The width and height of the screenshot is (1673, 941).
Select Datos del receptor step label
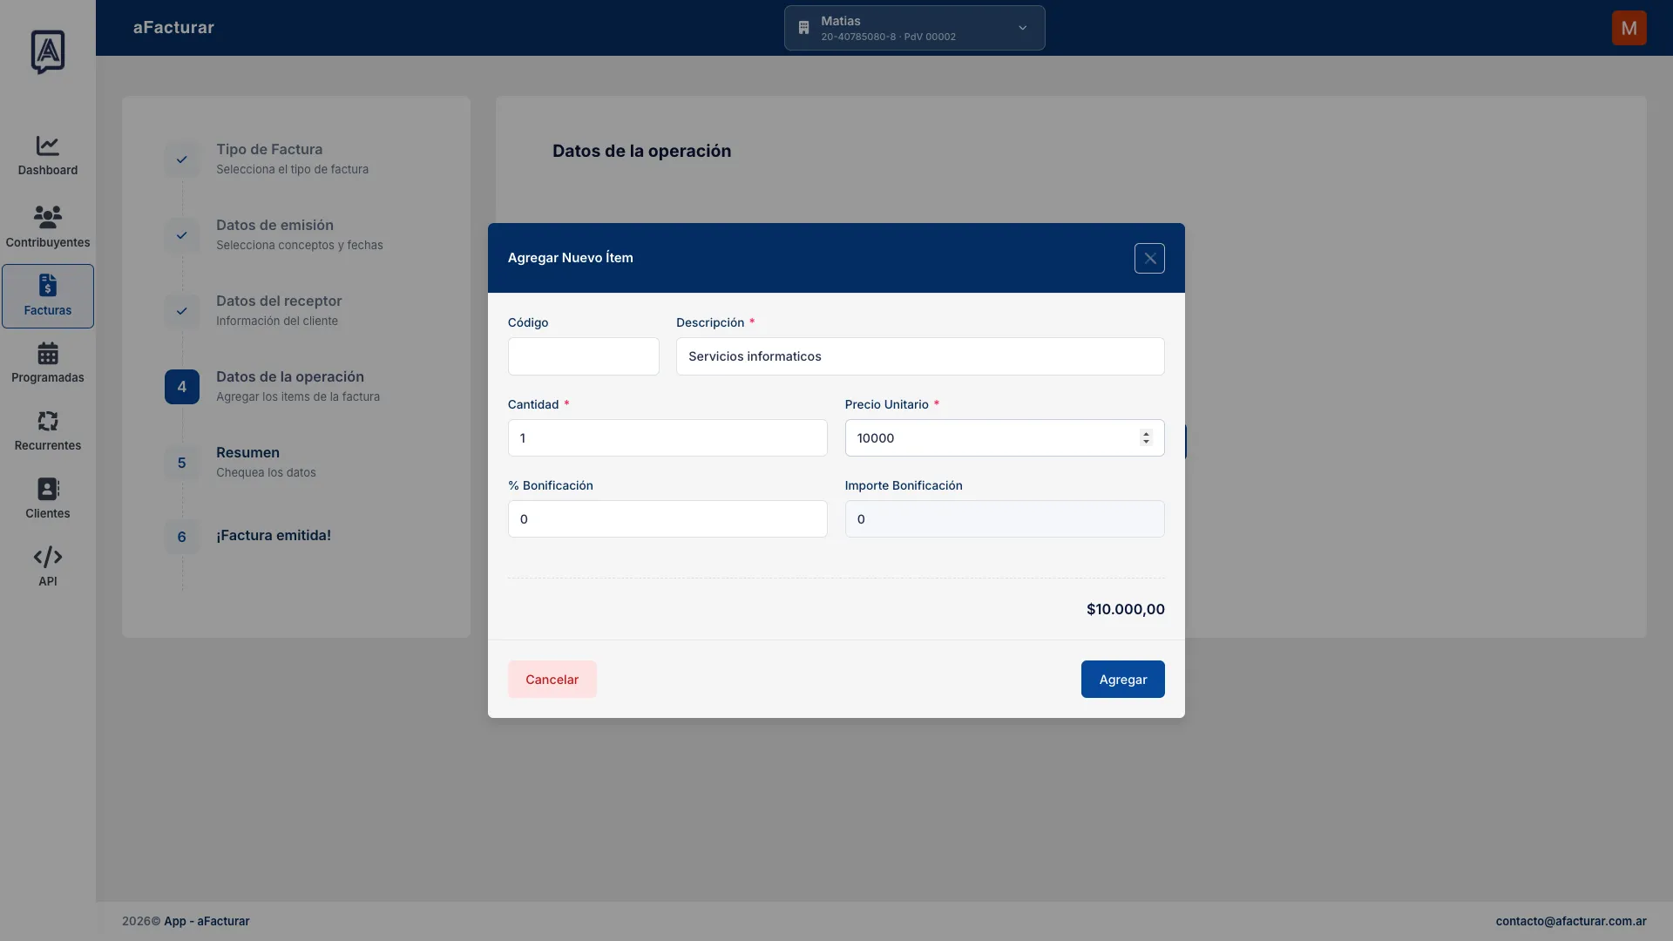279,301
